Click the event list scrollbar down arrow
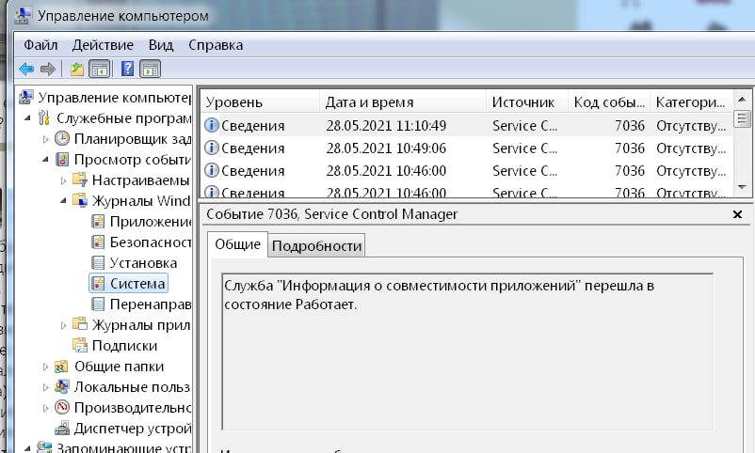Viewport: 755px width, 453px height. point(742,187)
